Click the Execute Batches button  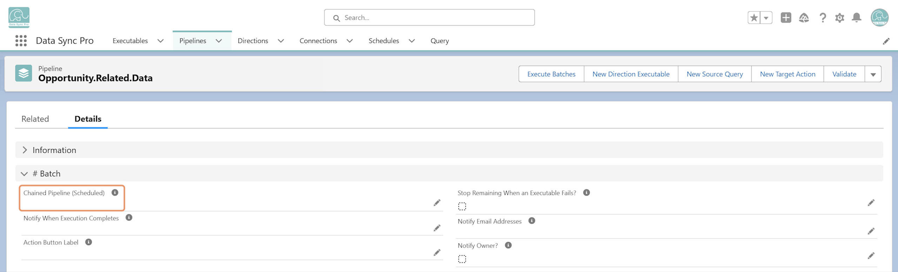(551, 74)
